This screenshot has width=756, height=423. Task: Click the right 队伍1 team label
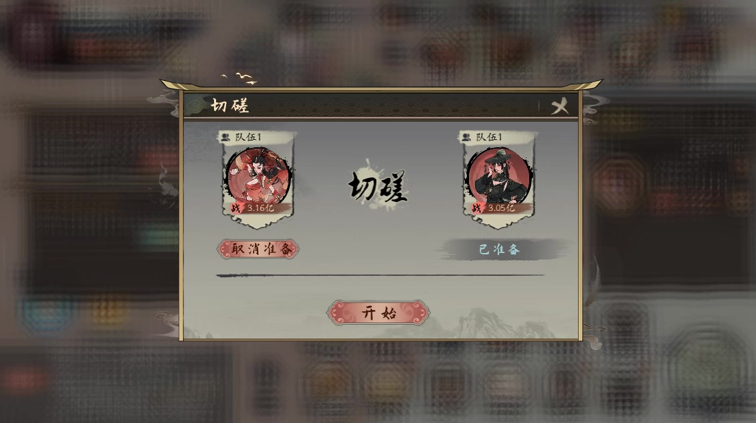(489, 137)
